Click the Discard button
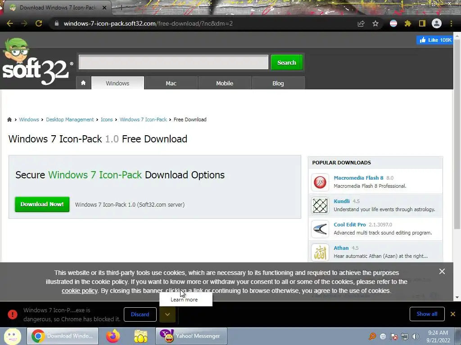The image size is (461, 345). coord(140,314)
